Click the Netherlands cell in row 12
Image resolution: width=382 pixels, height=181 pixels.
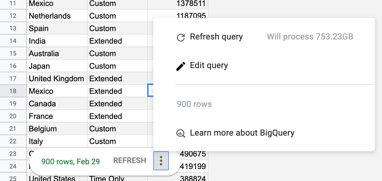[57, 16]
